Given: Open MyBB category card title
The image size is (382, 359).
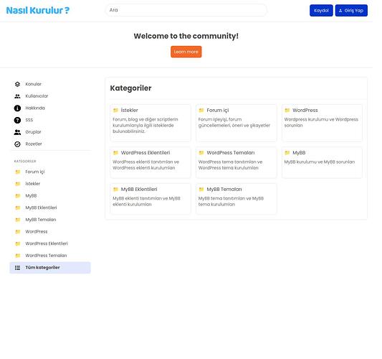Looking at the screenshot, I should click(x=299, y=153).
